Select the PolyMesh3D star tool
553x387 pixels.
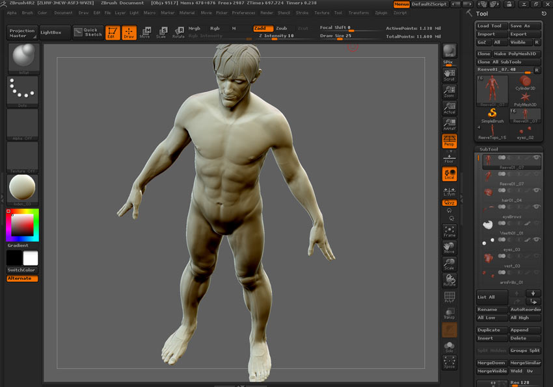tap(525, 99)
